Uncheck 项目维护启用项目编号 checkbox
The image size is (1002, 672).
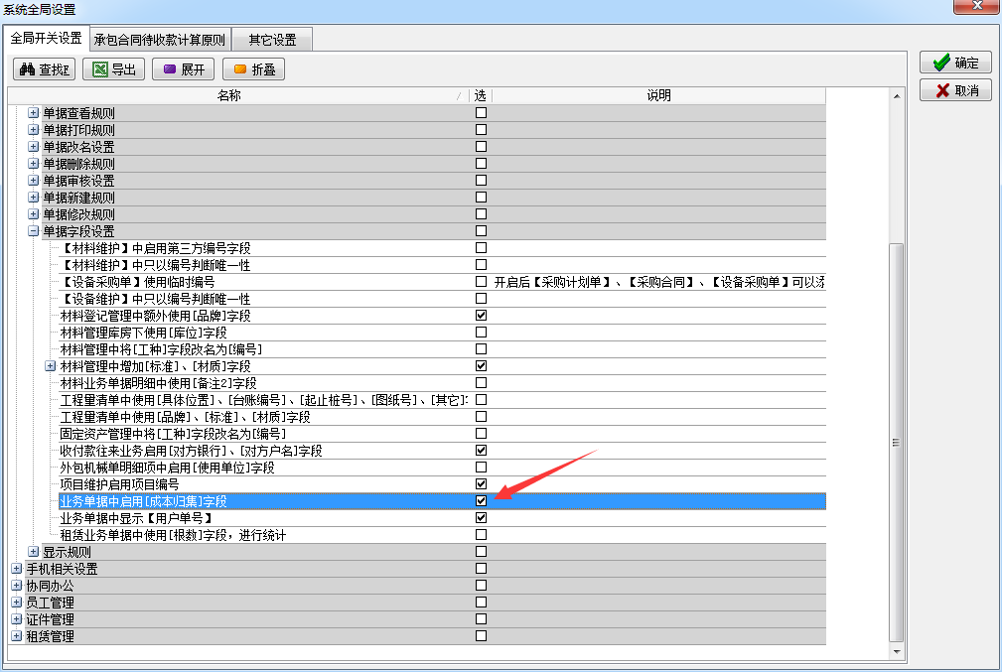pos(481,484)
